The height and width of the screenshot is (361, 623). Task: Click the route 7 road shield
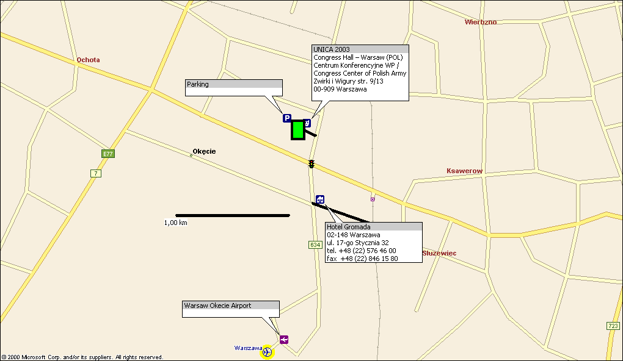96,173
